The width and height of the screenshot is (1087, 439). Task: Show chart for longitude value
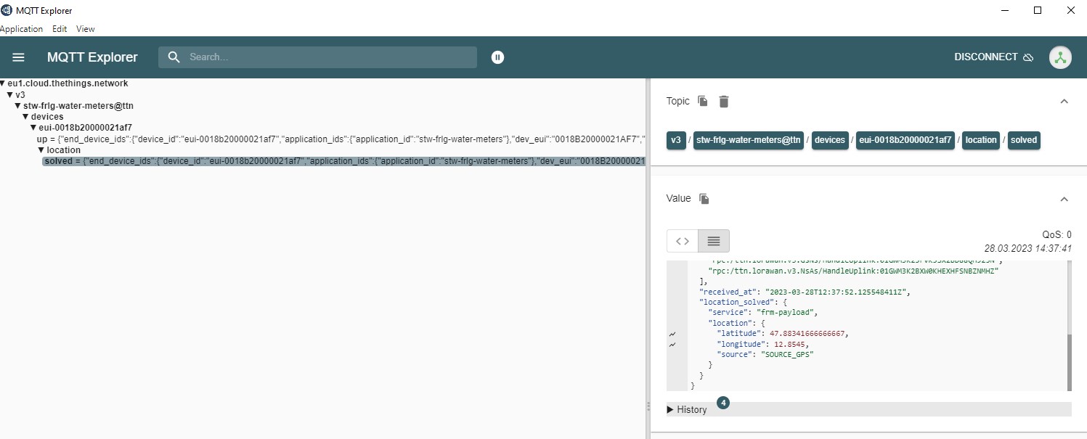672,344
